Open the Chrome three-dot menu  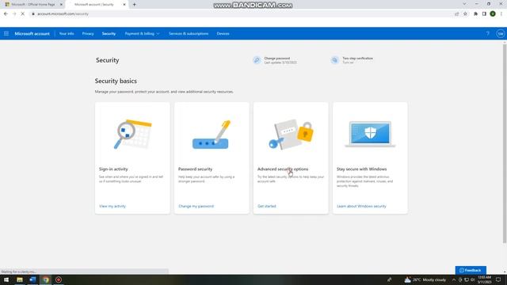pos(501,14)
